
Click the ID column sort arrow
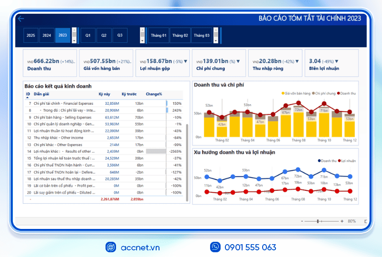pos(27,98)
